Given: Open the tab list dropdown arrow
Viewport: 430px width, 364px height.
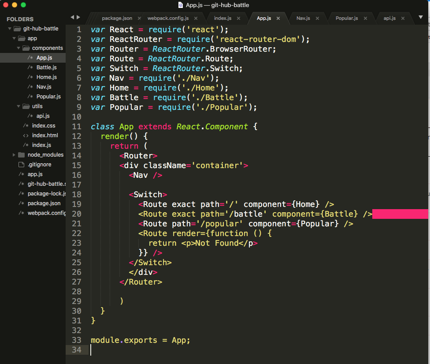Looking at the screenshot, I should pyautogui.click(x=421, y=18).
